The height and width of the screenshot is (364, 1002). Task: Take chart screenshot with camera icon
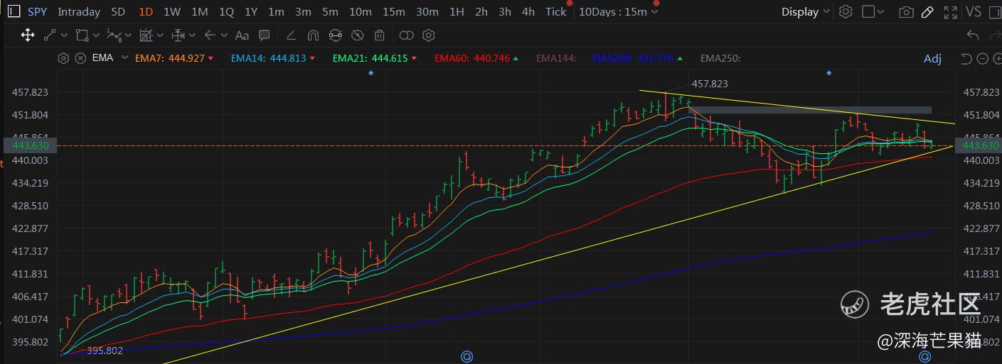click(906, 11)
